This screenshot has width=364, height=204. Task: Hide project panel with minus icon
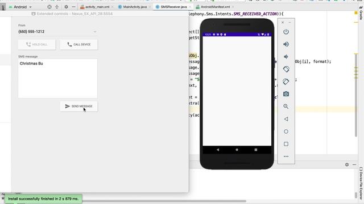pyautogui.click(x=73, y=7)
